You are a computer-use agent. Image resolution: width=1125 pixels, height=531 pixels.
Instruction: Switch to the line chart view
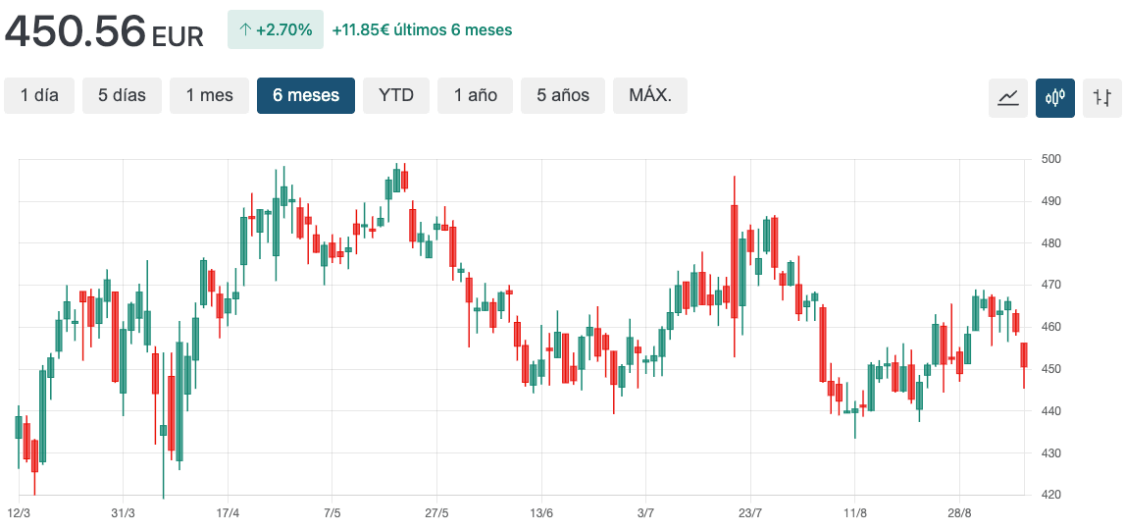tap(1008, 97)
